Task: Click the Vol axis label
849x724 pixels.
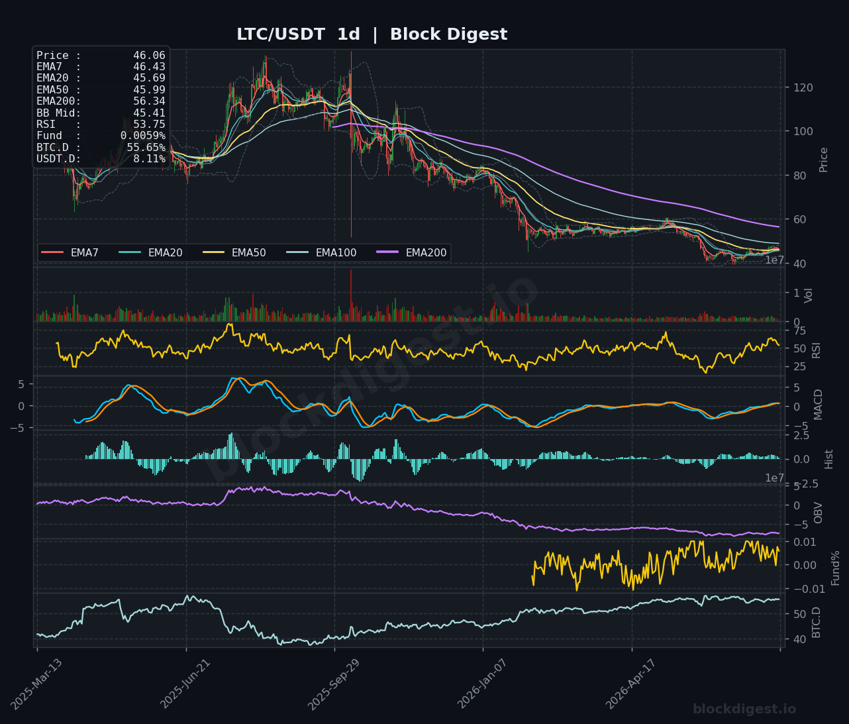Action: click(809, 295)
